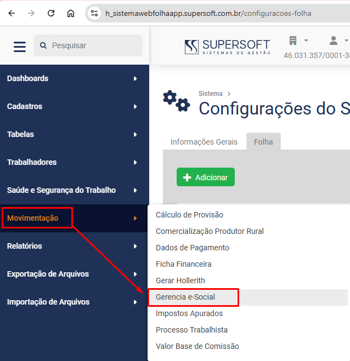
Task: Expand Exportação de Arquivos arrow
Action: [136, 274]
